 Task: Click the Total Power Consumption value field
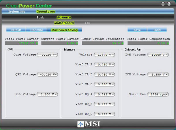click(148, 43)
